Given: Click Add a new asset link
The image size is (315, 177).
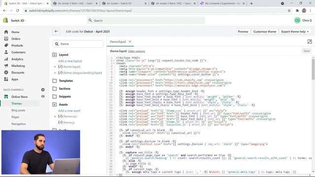Looking at the screenshot, I should click(x=69, y=111).
